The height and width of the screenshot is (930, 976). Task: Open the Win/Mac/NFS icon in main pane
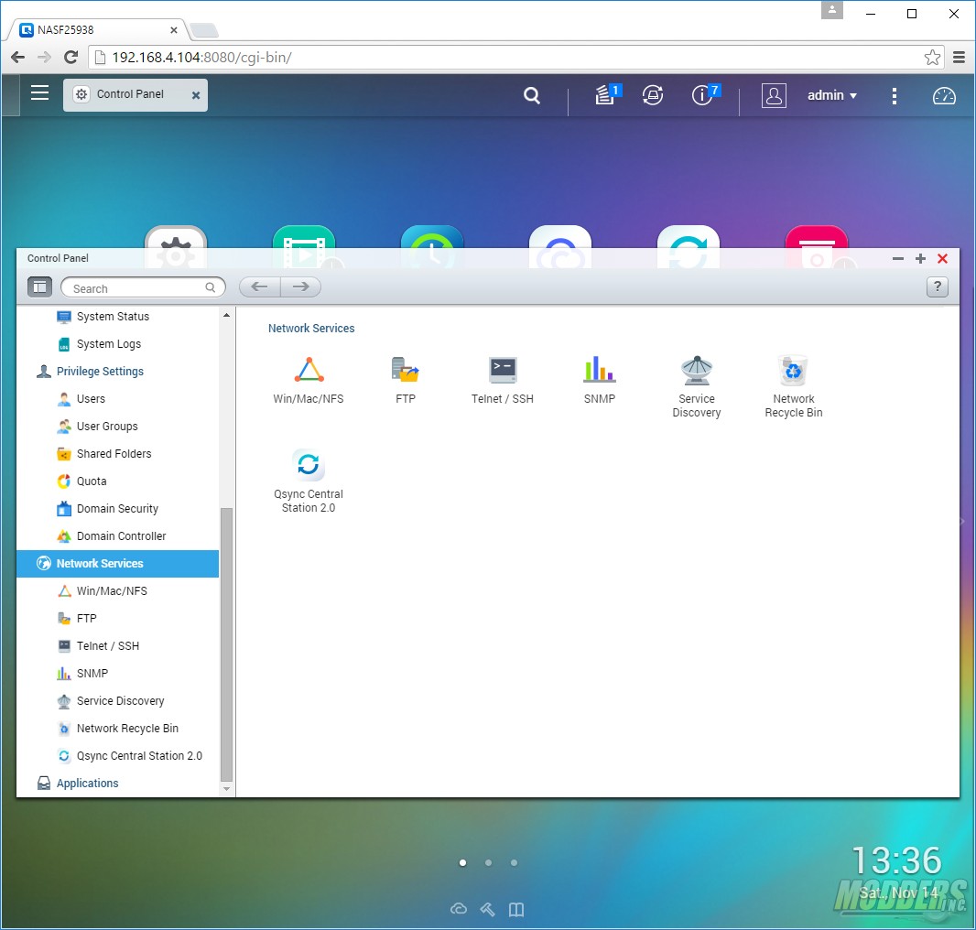tap(309, 371)
